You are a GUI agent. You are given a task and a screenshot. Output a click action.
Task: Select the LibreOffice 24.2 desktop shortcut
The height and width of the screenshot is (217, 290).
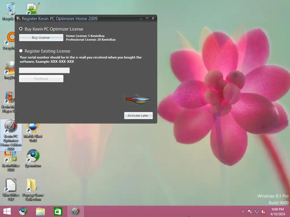tap(11, 190)
